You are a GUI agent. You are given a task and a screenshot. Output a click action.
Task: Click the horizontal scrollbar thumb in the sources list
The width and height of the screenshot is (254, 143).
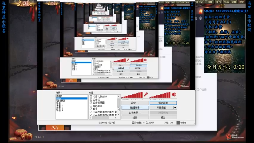point(100,118)
